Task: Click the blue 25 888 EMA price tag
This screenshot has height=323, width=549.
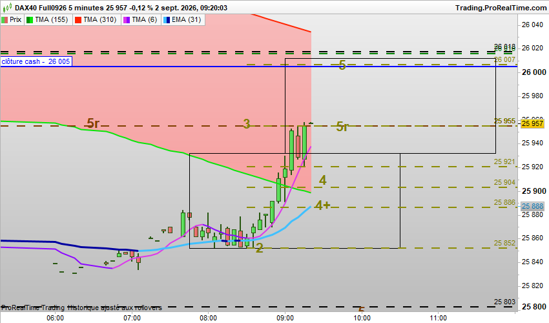Action: tap(532, 206)
